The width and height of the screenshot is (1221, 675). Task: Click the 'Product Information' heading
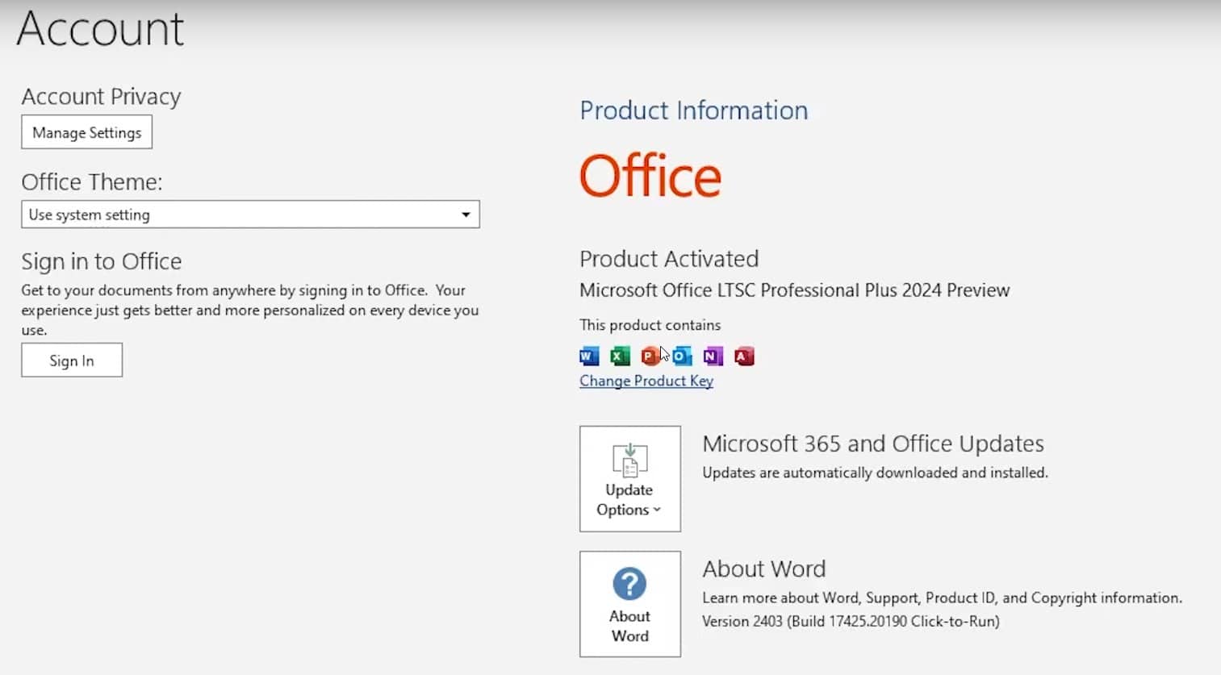tap(694, 110)
